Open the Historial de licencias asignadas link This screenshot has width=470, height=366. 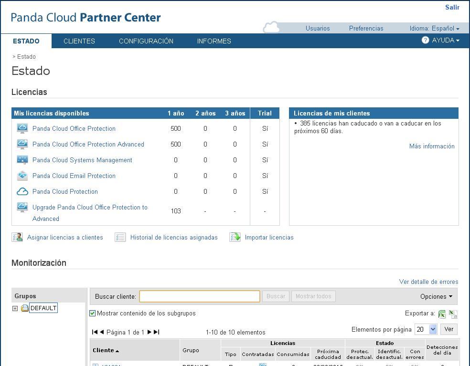pyautogui.click(x=174, y=237)
